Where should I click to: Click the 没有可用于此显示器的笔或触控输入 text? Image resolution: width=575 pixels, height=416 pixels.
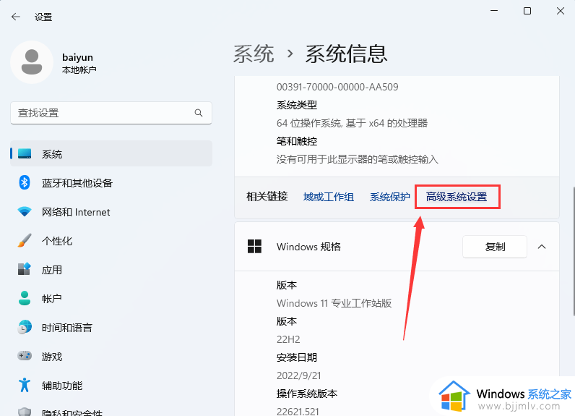click(357, 159)
